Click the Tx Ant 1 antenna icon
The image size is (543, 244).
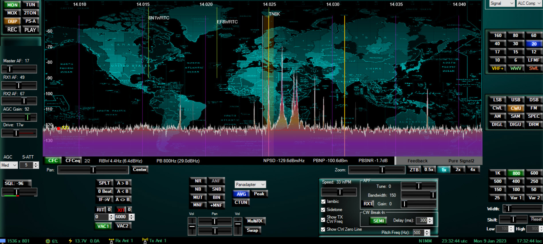point(145,241)
